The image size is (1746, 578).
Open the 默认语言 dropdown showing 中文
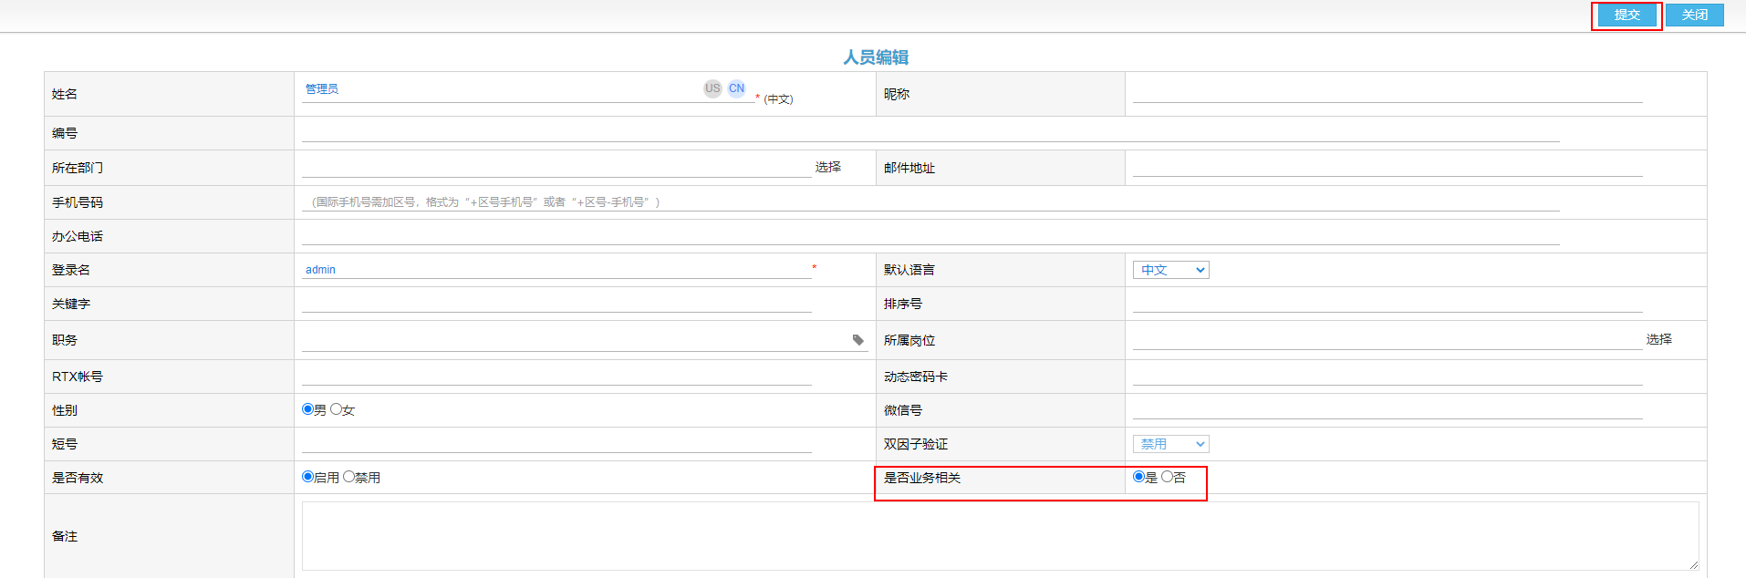1171,270
